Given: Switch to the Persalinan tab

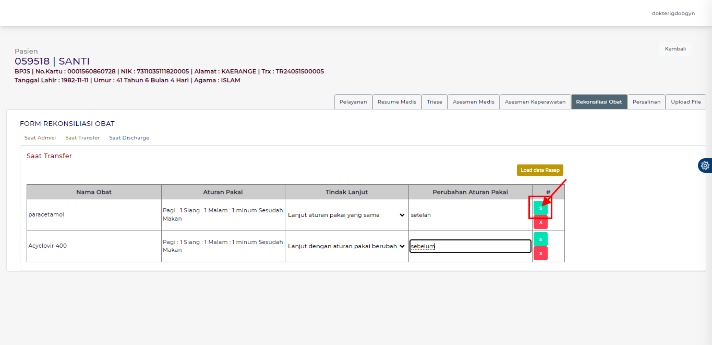Looking at the screenshot, I should [x=646, y=102].
